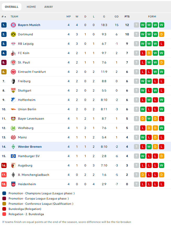
Task: Select the OVERALL tab
Action: point(11,7)
